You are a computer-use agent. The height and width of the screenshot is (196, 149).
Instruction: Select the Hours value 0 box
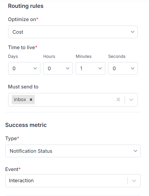pos(58,68)
